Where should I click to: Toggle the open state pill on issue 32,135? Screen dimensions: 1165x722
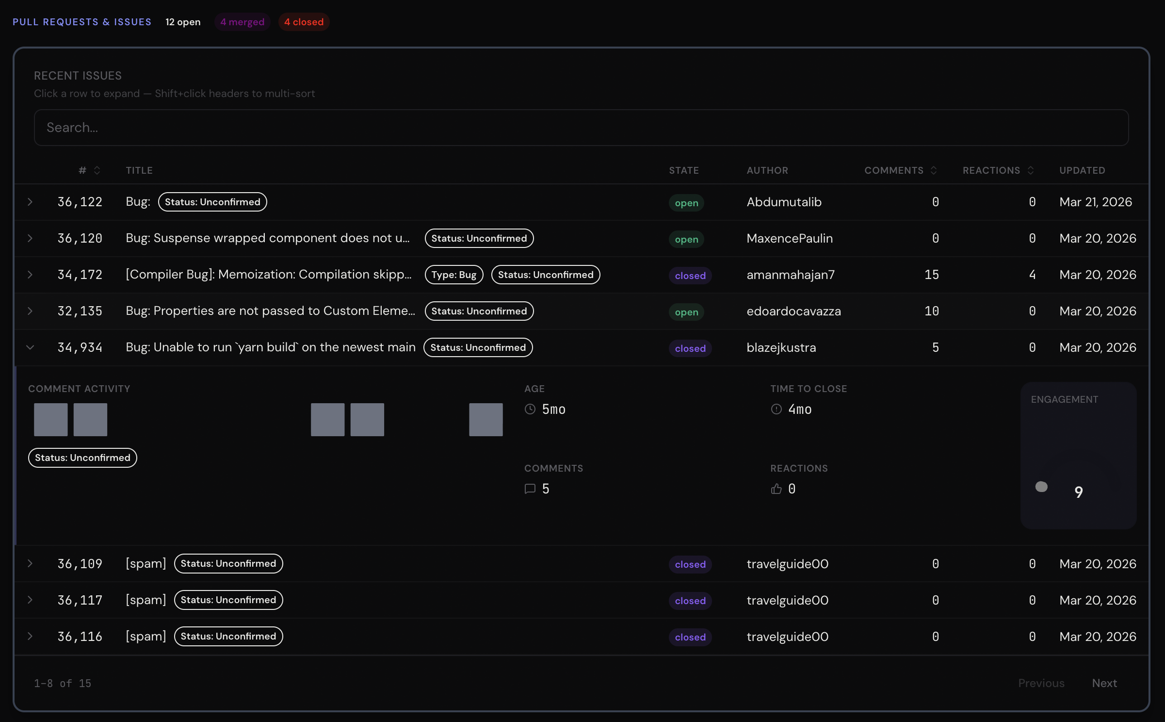[686, 312]
